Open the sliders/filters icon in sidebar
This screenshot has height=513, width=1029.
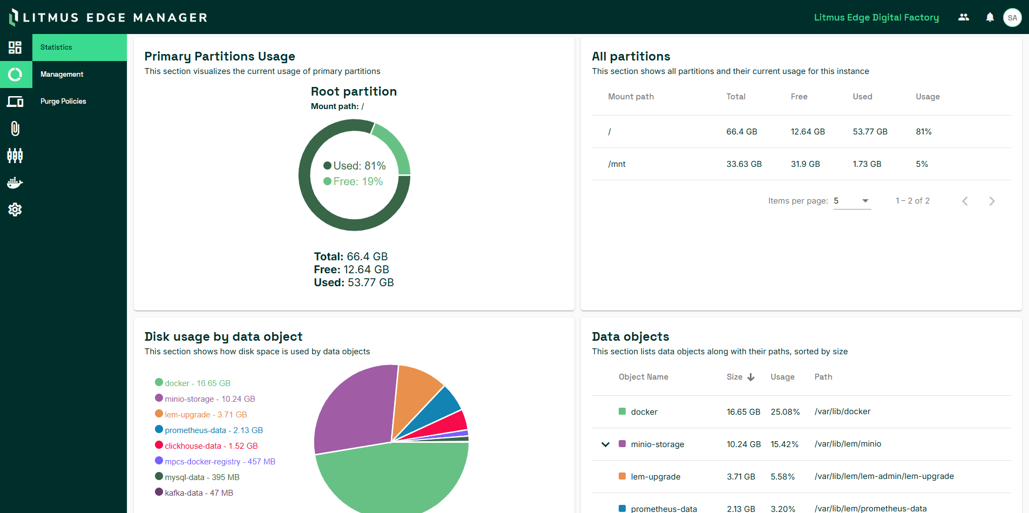[x=15, y=156]
